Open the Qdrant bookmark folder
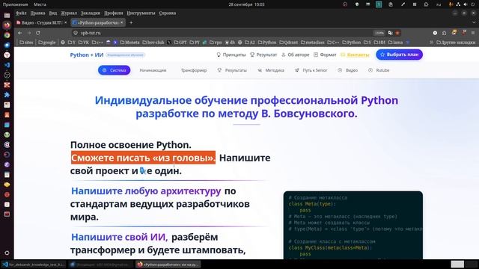The height and width of the screenshot is (269, 479). pyautogui.click(x=288, y=43)
